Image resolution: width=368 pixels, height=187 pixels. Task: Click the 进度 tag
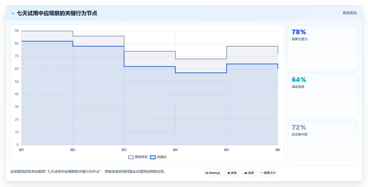(249, 173)
